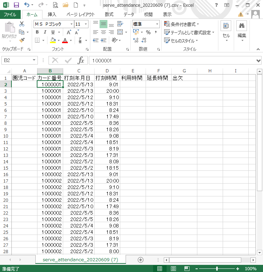
Task: Select the serve_attendance_20220609 (7) sheet tab
Action: click(80, 260)
